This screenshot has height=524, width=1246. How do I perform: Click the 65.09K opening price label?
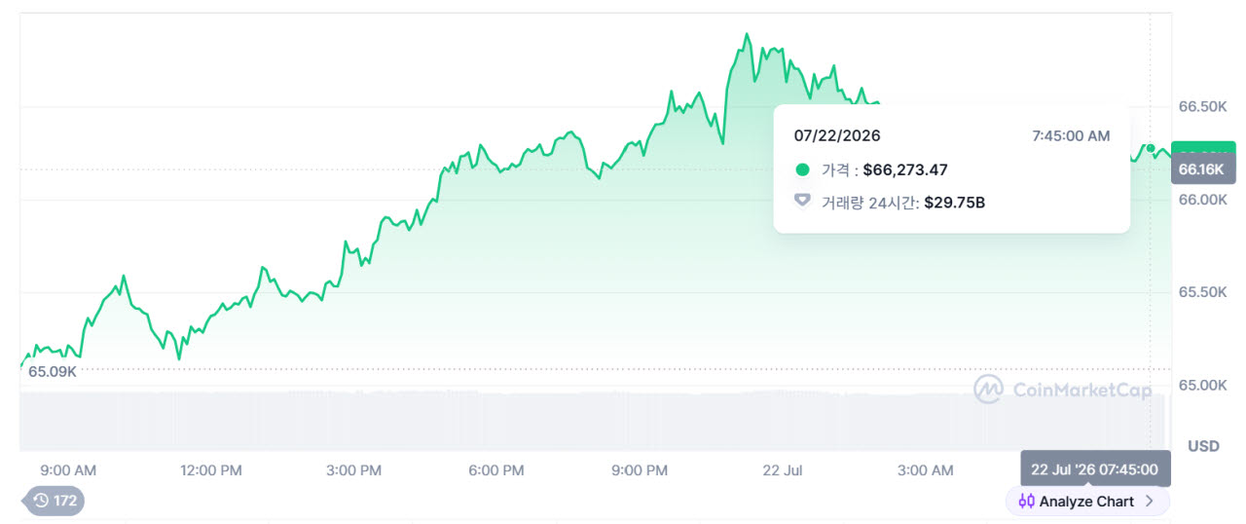(52, 371)
